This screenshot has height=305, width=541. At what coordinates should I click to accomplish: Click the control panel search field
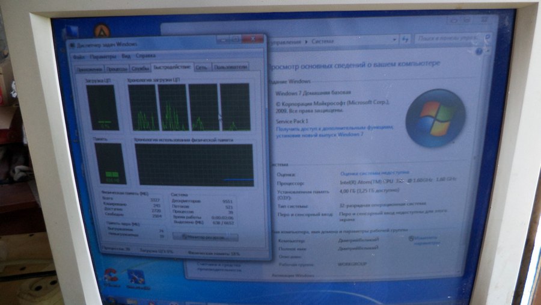pyautogui.click(x=449, y=38)
